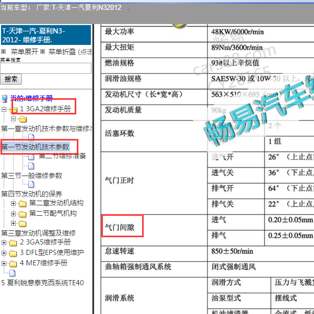This screenshot has height=314, width=314.
Task: Click the 93#以上辛烷值 value
Action: click(235, 63)
